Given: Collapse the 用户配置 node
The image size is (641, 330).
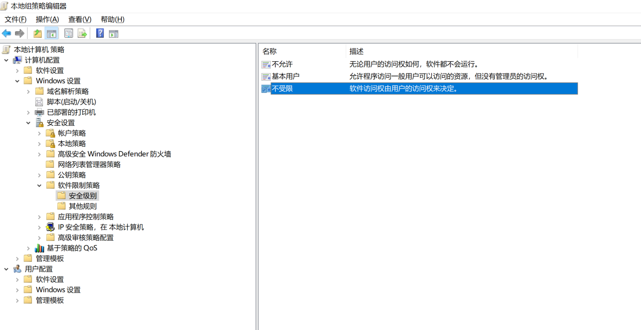Looking at the screenshot, I should click(6, 269).
